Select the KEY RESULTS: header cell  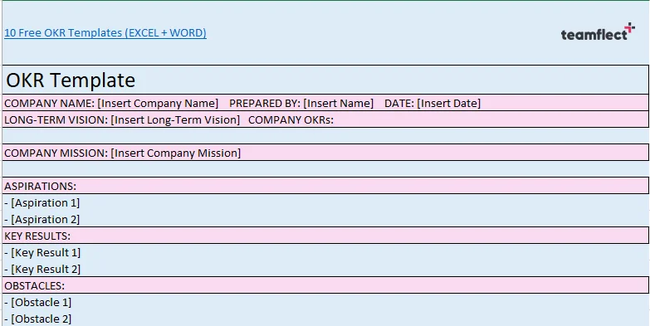coord(325,236)
